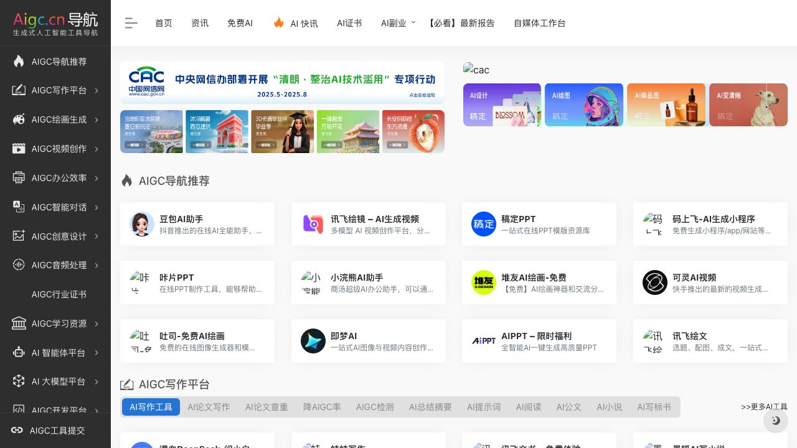Select the AI论文写作 tab
This screenshot has width=797, height=448.
click(209, 407)
